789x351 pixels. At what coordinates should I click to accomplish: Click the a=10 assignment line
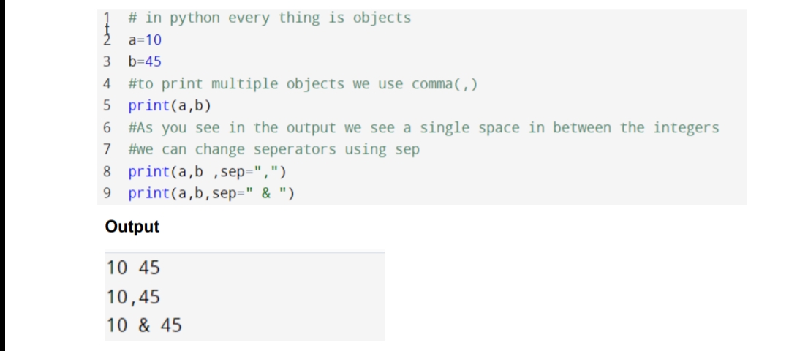pos(145,40)
